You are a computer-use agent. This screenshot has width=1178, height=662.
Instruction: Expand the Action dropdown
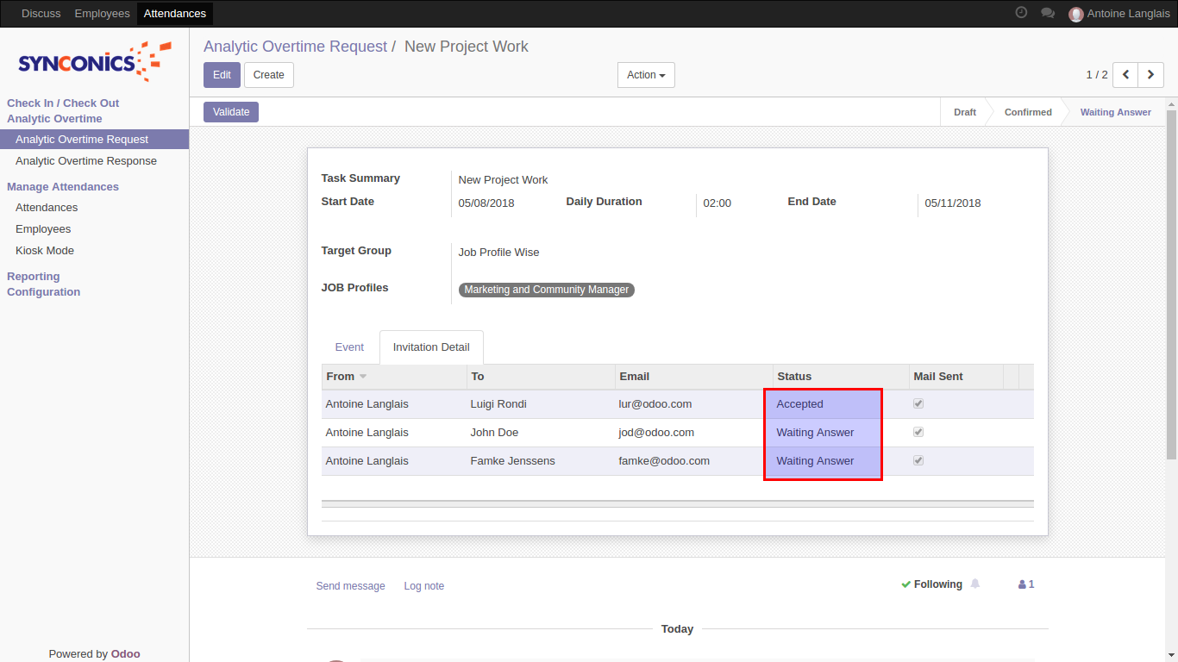pyautogui.click(x=646, y=75)
